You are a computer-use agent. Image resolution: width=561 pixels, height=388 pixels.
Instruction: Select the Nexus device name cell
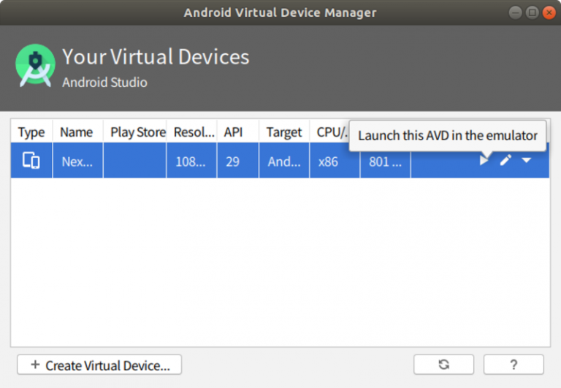pos(77,161)
